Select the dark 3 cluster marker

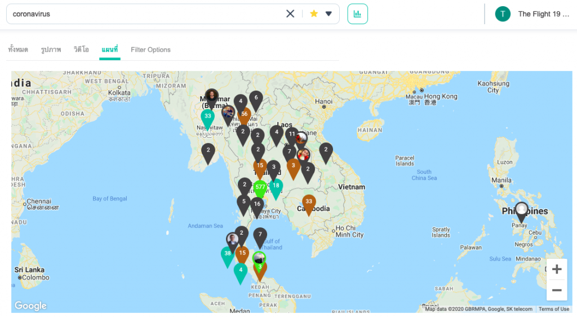[273, 169]
